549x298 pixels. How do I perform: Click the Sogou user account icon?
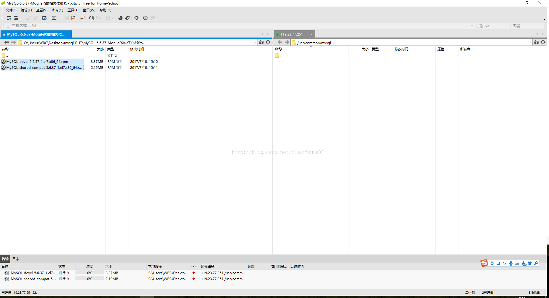point(524,264)
